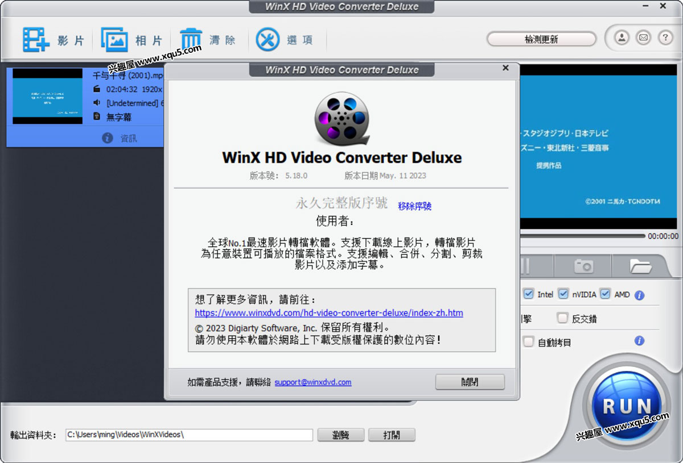Click the mail envelope icon
The image size is (683, 463).
coord(643,38)
